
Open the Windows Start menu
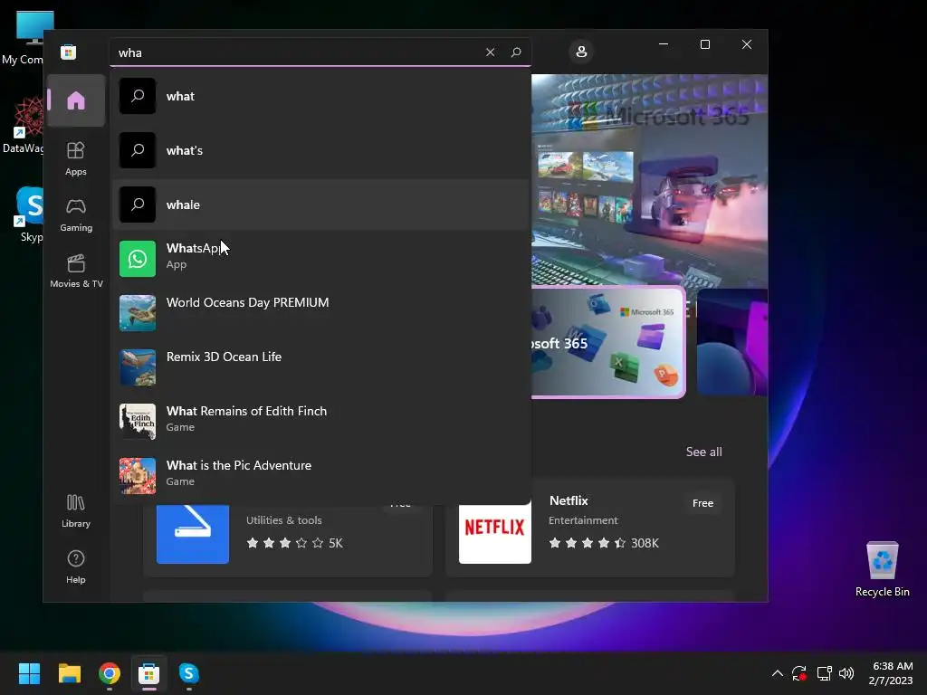(29, 673)
